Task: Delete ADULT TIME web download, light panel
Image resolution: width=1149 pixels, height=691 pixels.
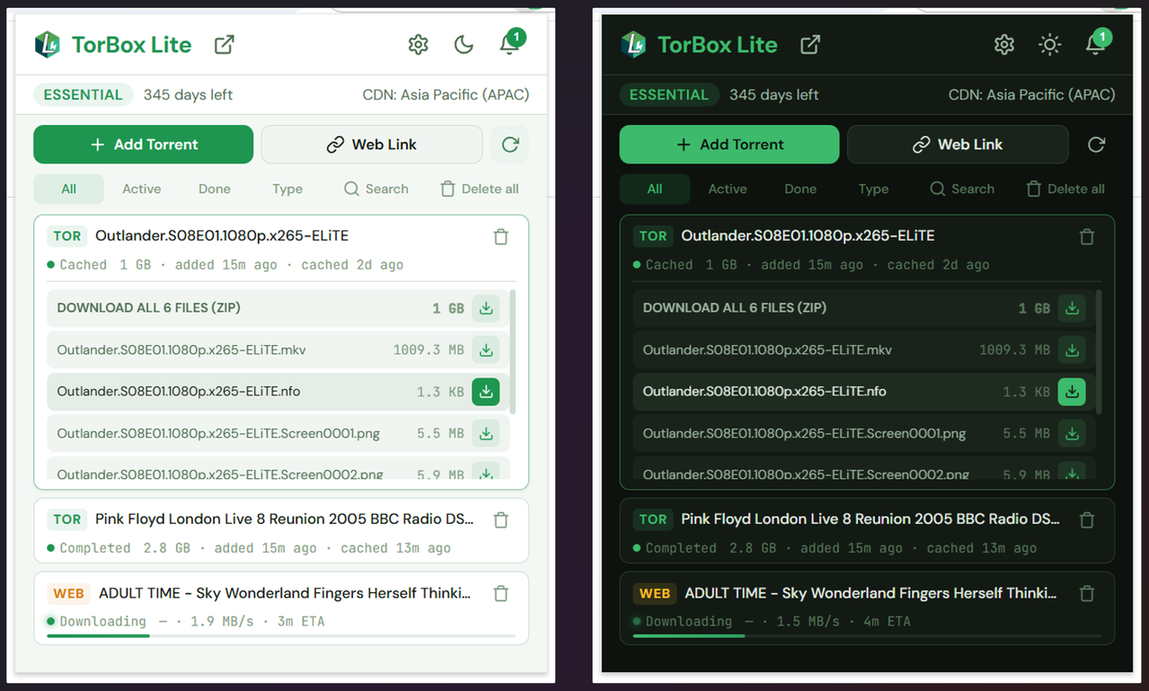Action: [501, 593]
